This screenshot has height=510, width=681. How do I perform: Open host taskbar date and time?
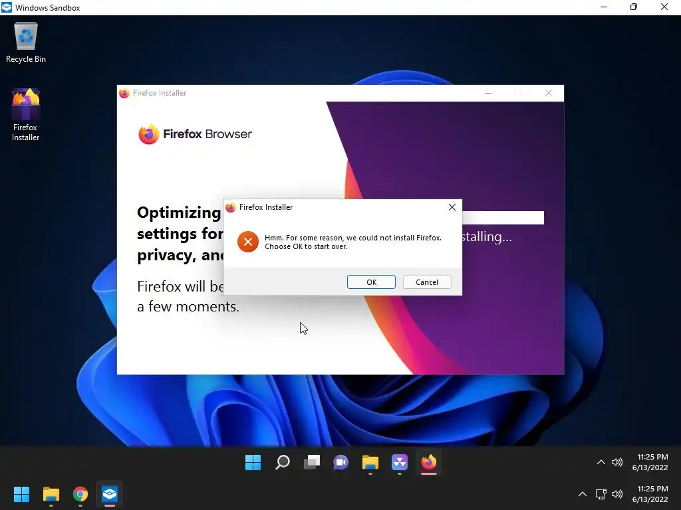tap(650, 494)
